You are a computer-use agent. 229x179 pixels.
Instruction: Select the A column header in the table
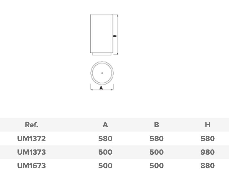point(105,125)
